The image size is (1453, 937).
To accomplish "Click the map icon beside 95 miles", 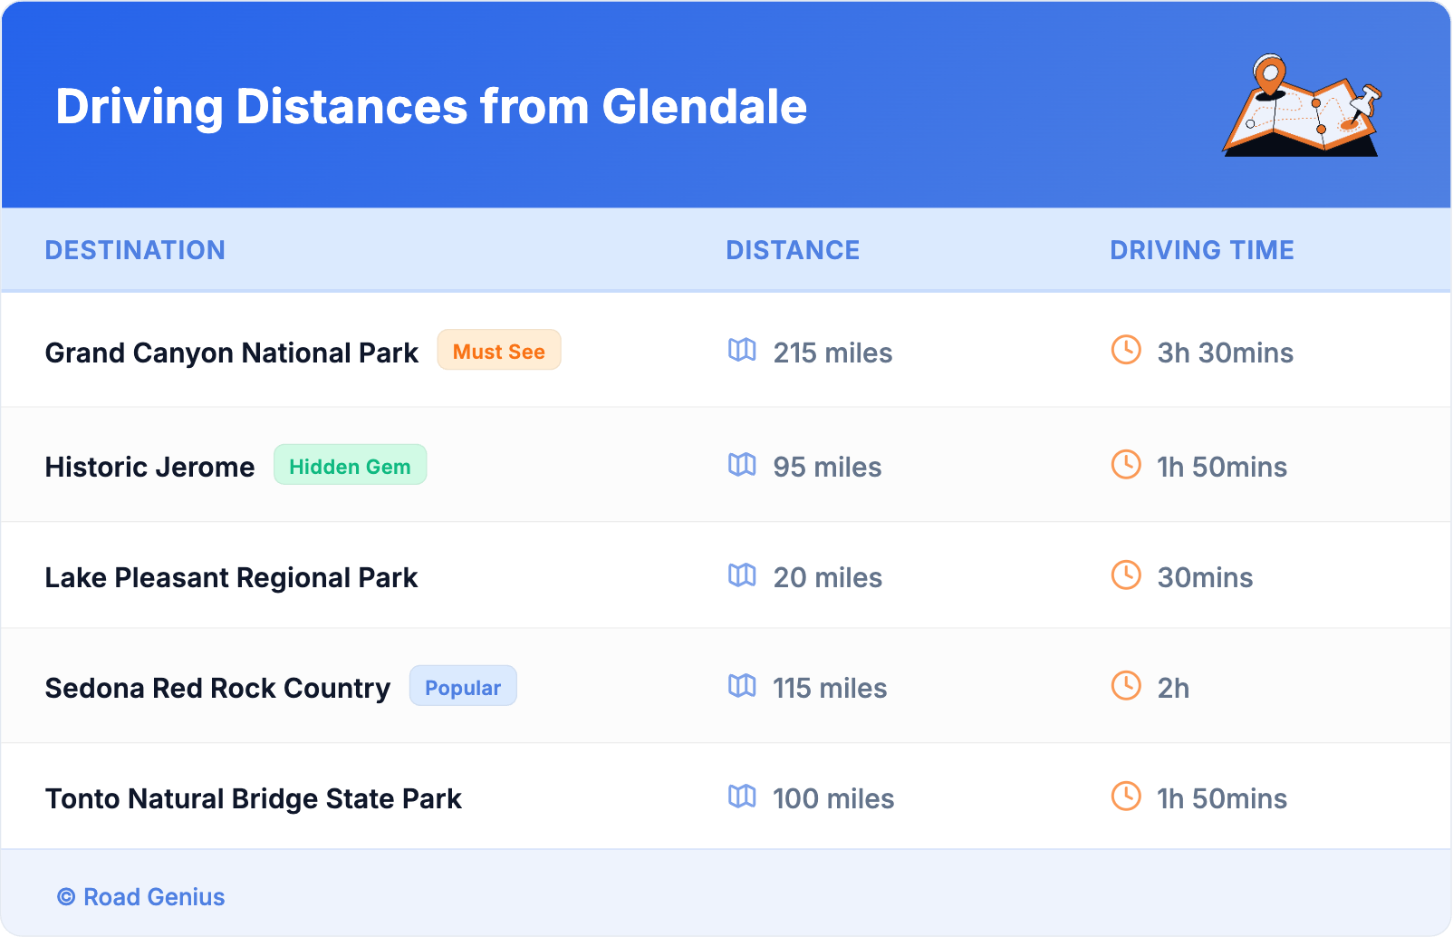I will pos(742,465).
